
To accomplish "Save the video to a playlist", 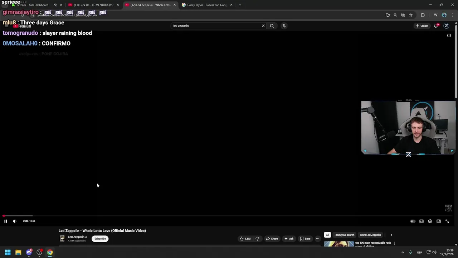I will pos(305,239).
